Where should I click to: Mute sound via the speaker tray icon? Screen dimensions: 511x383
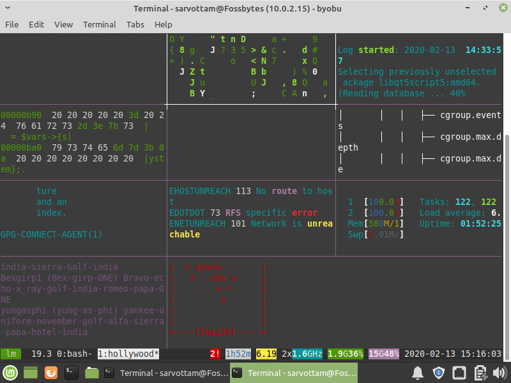500,373
